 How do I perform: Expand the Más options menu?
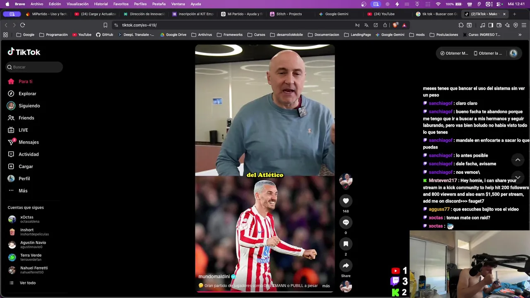tap(23, 191)
